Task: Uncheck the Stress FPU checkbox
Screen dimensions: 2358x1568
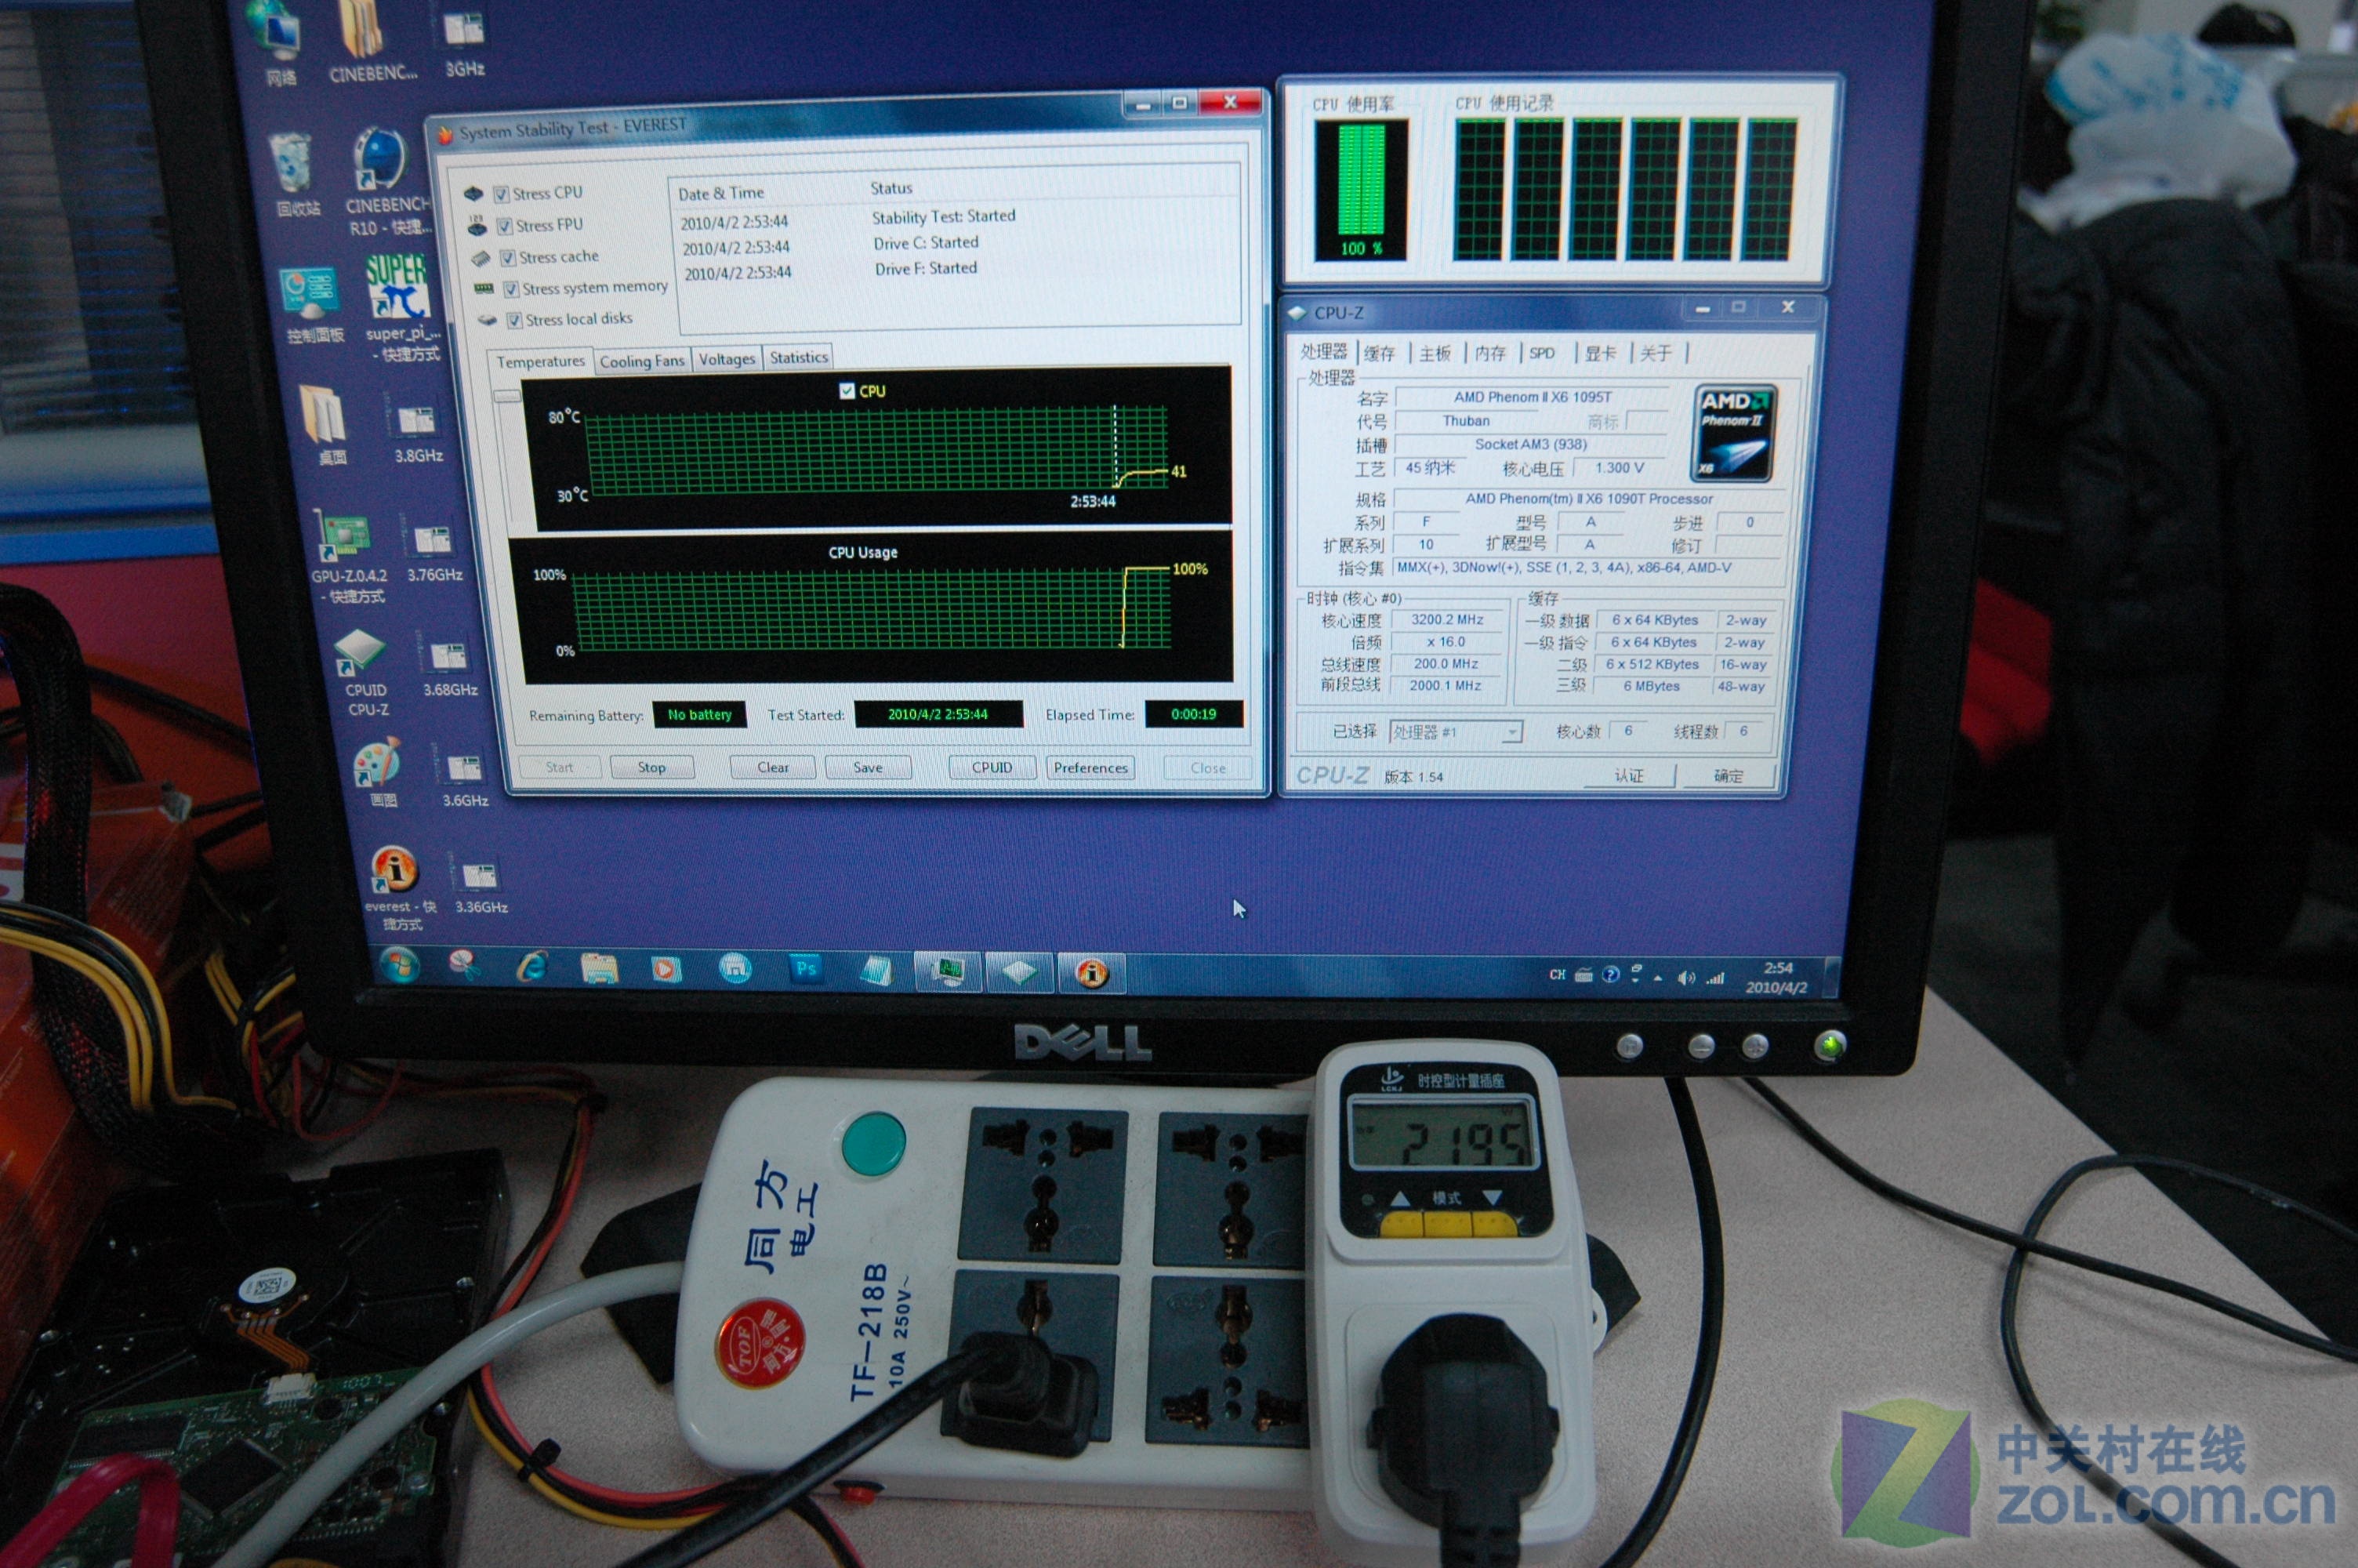Action: (505, 226)
